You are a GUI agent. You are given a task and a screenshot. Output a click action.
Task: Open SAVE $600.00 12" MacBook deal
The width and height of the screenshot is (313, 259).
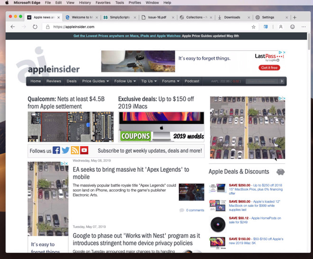tap(255, 205)
